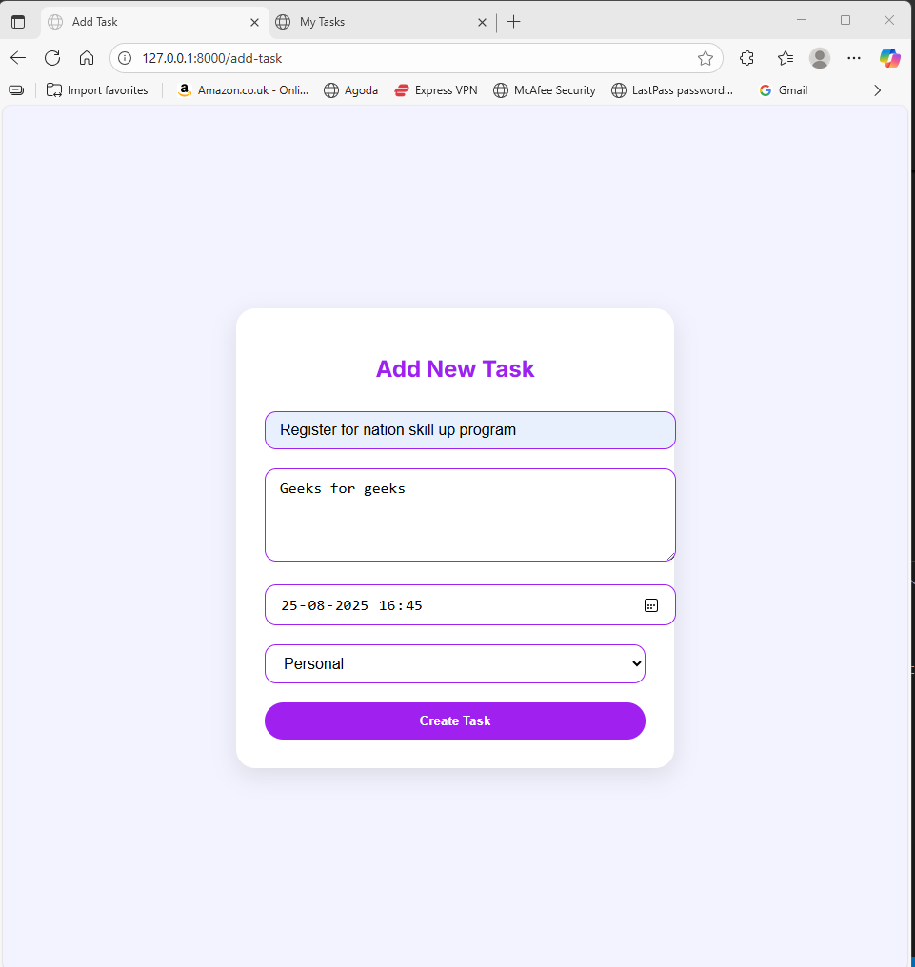This screenshot has width=915, height=967.
Task: Launch the Copilot sidebar
Action: coord(889,58)
